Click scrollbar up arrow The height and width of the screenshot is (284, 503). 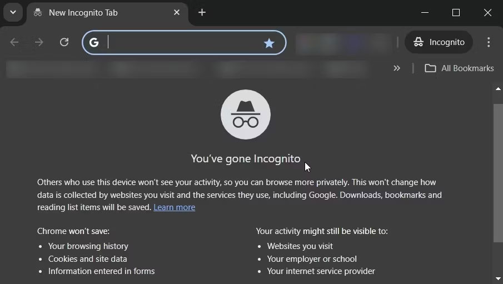(x=498, y=89)
